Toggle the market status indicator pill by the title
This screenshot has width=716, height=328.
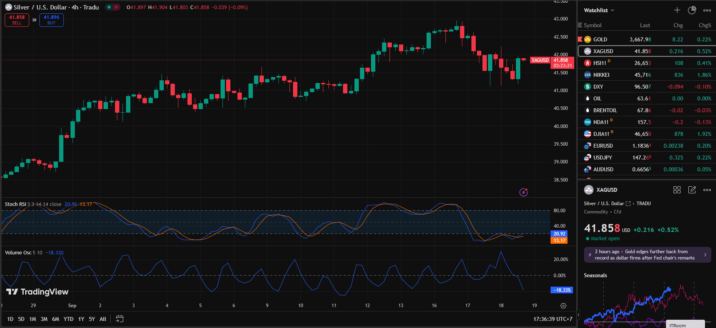[113, 7]
